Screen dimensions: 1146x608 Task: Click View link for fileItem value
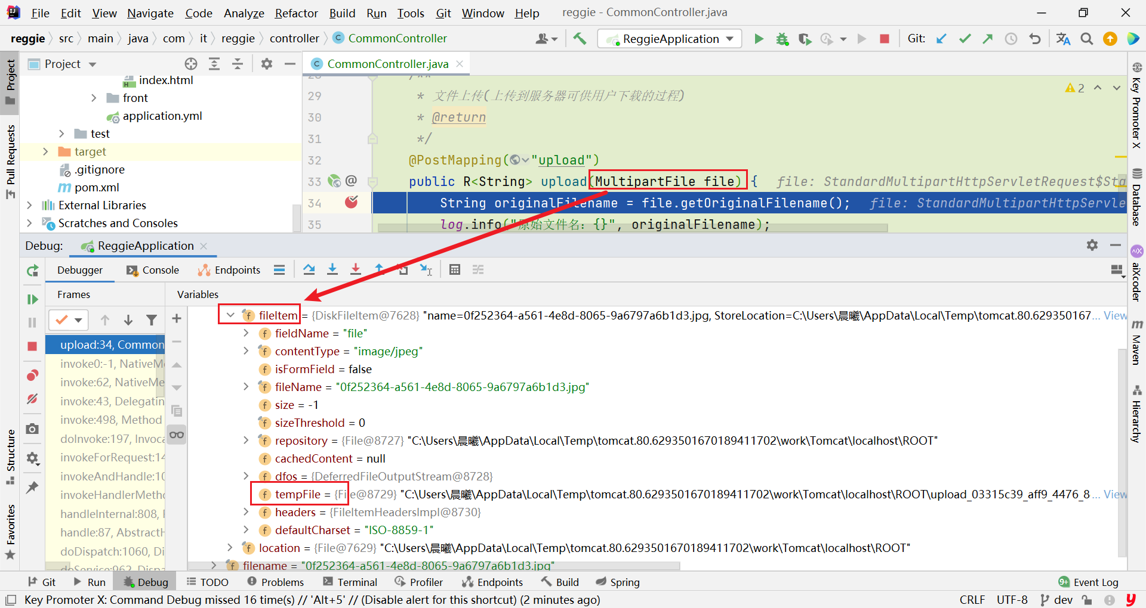tap(1115, 315)
